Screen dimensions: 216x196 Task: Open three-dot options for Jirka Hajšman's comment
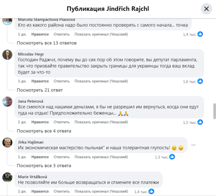tap(193, 145)
